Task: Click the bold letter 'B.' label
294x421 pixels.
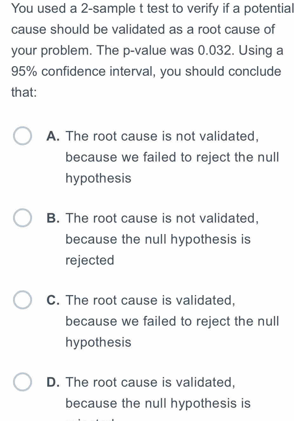Action: [x=54, y=218]
